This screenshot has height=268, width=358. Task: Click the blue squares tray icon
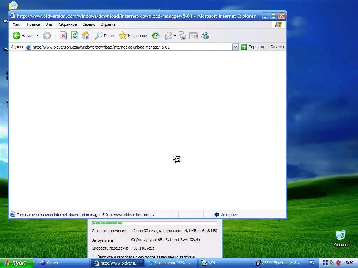click(325, 263)
